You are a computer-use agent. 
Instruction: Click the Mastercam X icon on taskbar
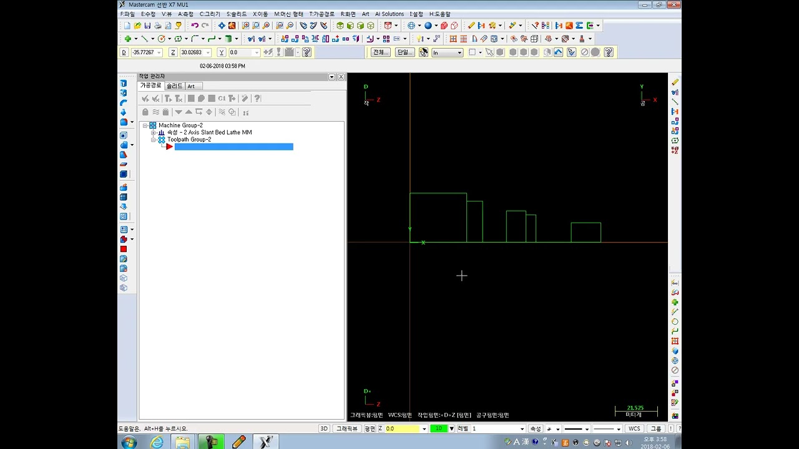[265, 442]
